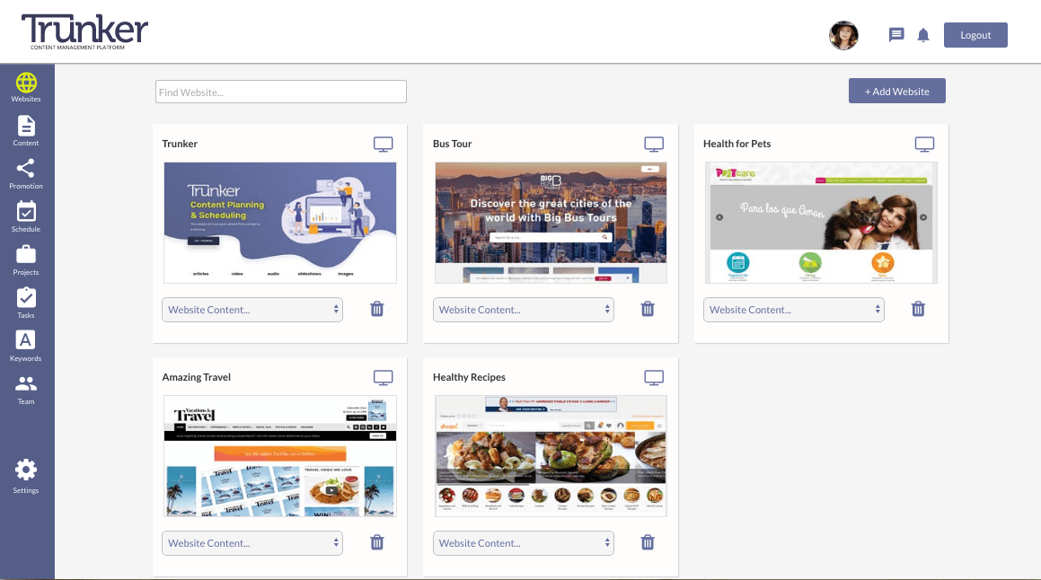This screenshot has height=580, width=1041.
Task: Focus the Find Website search field
Action: (281, 92)
